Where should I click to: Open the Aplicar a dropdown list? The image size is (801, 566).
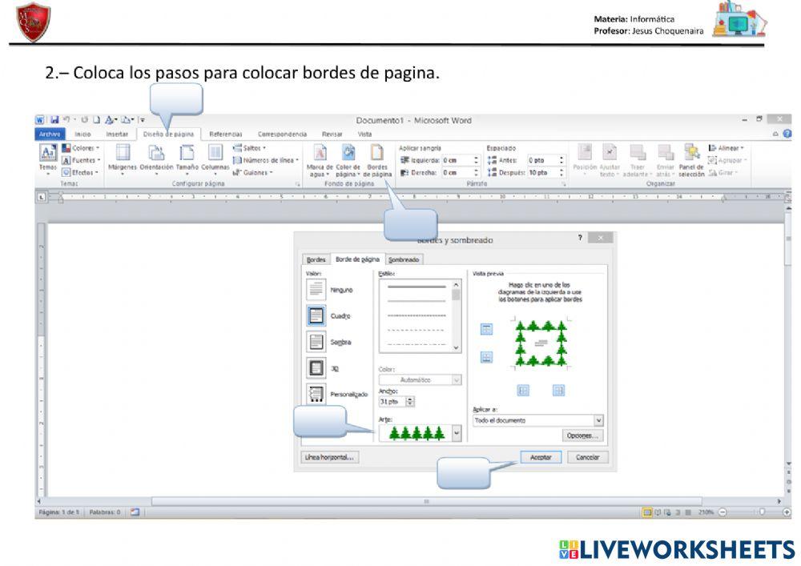coord(598,419)
